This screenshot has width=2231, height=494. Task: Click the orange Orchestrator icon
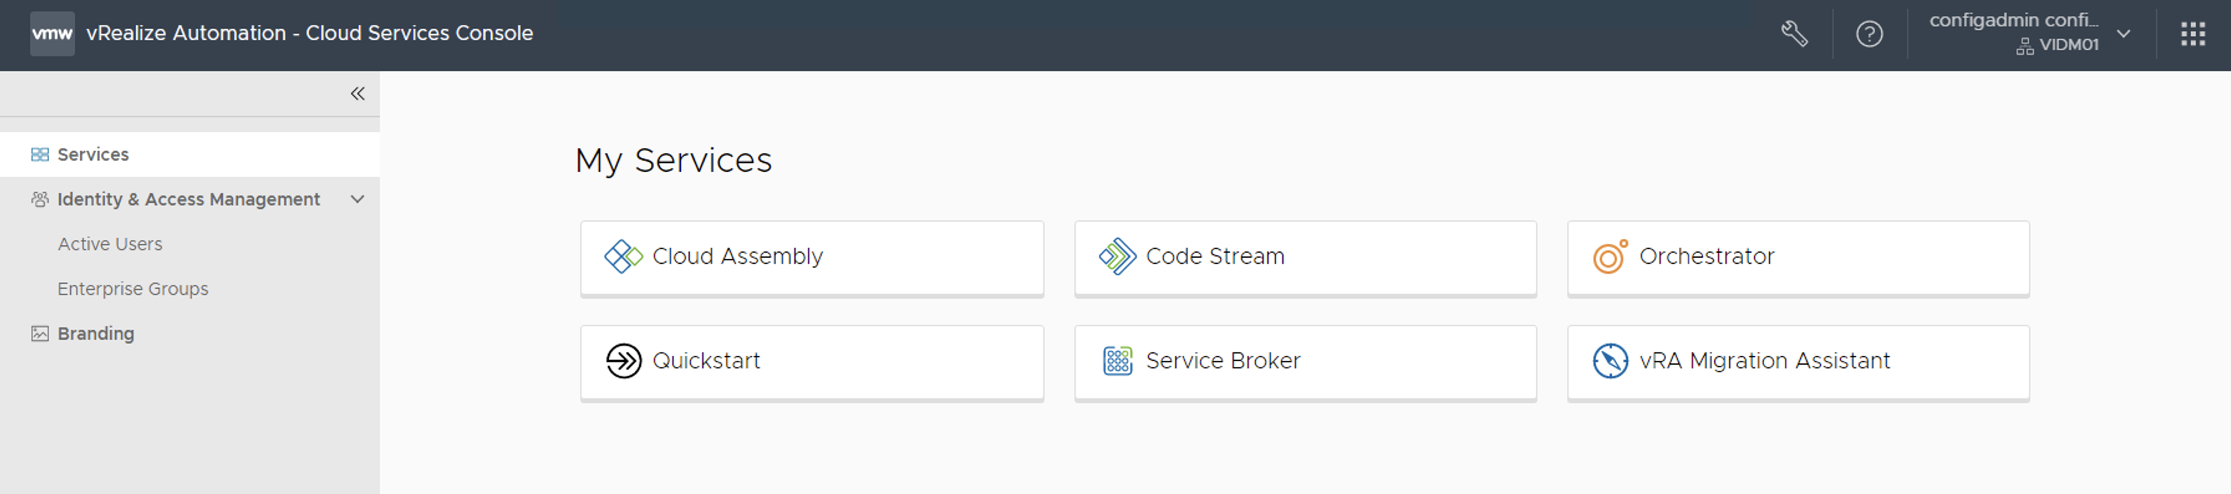(x=1610, y=257)
